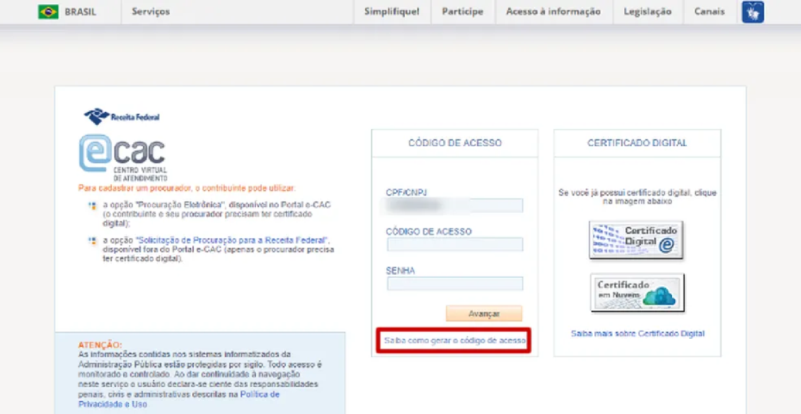Open 'Saiba como gerar o código de acesso' link

coord(454,340)
